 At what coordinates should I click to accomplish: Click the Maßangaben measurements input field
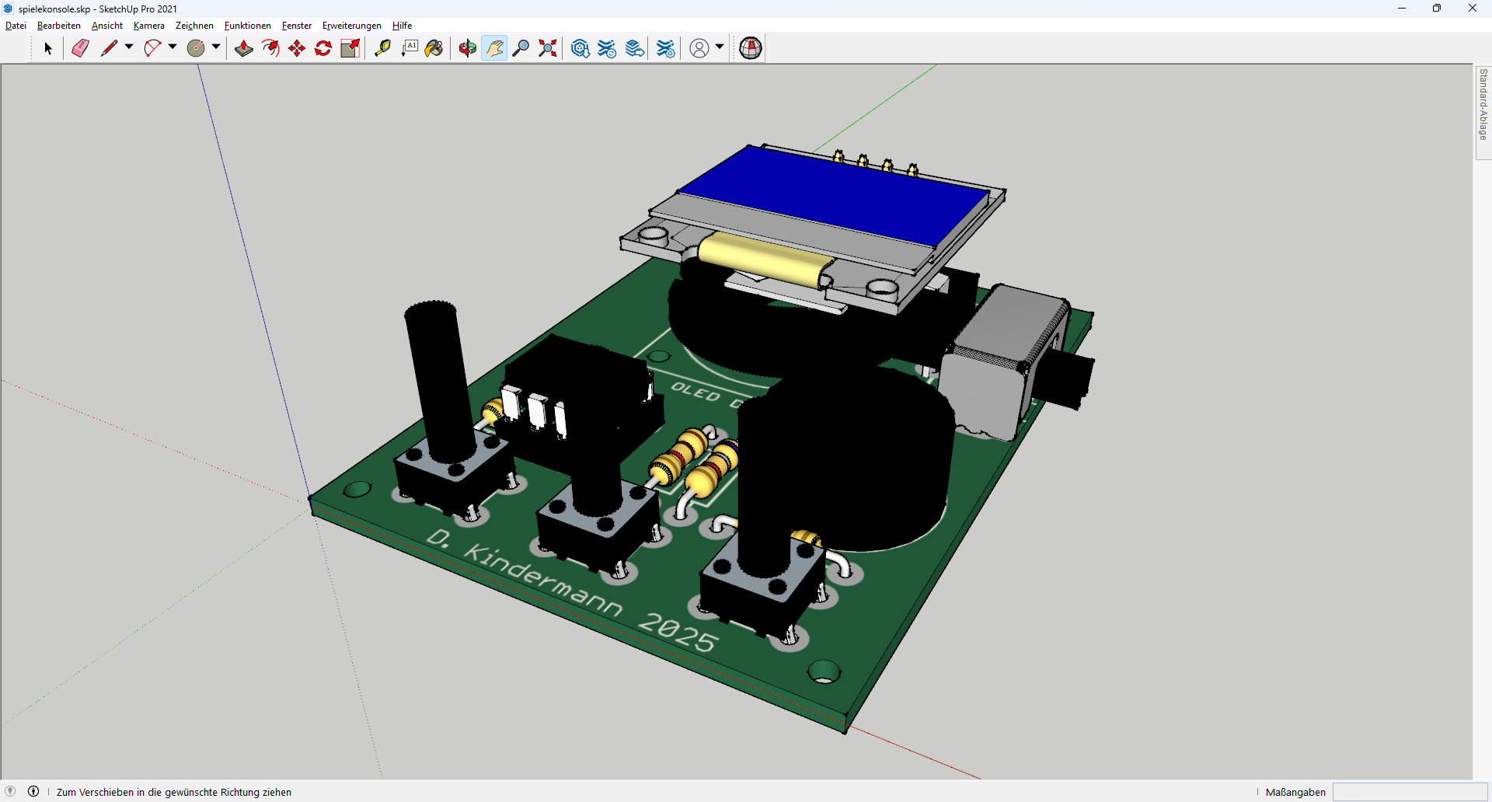tap(1410, 792)
